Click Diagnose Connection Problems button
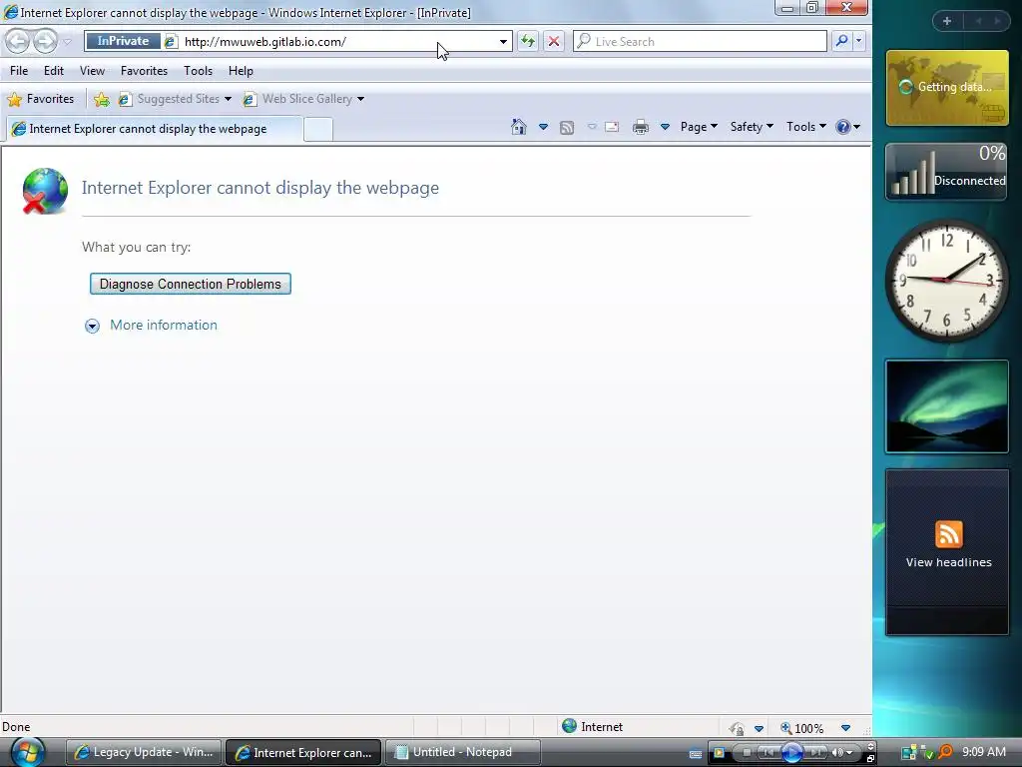 (191, 284)
